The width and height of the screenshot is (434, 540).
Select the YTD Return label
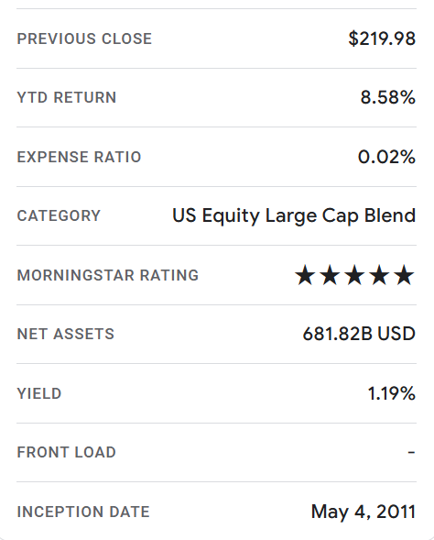tap(67, 97)
